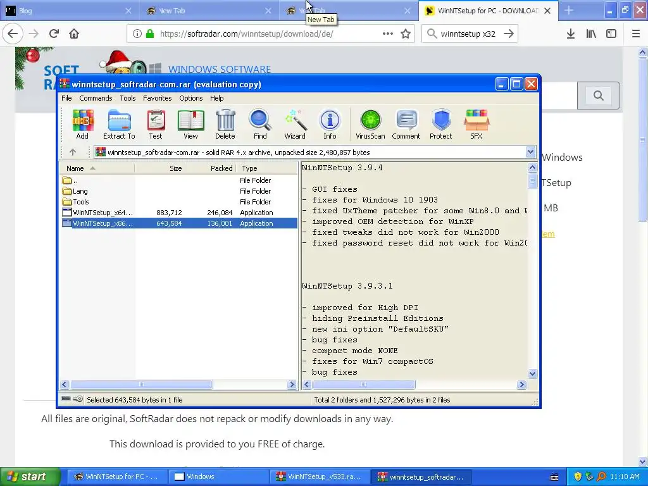Viewport: 648px width, 486px height.
Task: Go back in Firefox
Action: 13,34
